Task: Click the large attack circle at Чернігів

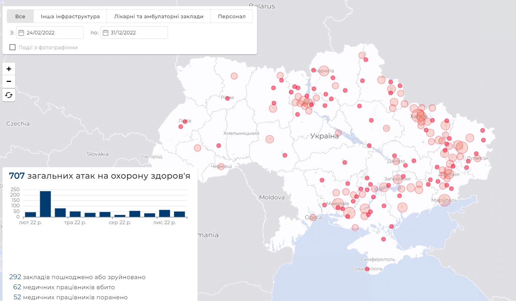Action: click(324, 71)
